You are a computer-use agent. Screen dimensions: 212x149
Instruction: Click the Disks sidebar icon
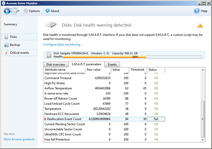6,37
